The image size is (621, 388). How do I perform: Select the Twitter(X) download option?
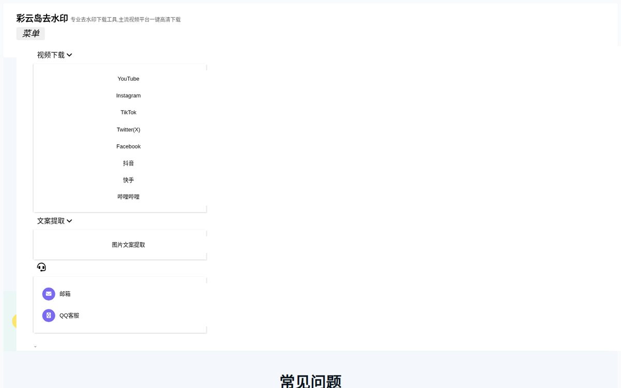(x=128, y=129)
